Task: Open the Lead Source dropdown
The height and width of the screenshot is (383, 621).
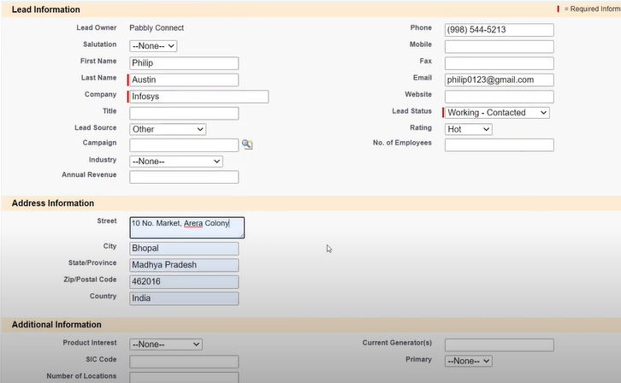Action: click(168, 129)
